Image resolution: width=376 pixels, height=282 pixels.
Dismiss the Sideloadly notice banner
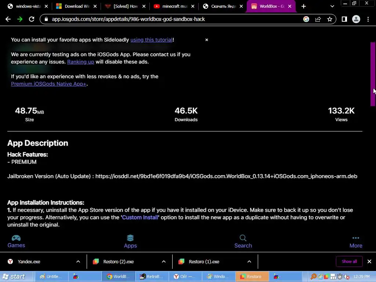pyautogui.click(x=207, y=40)
